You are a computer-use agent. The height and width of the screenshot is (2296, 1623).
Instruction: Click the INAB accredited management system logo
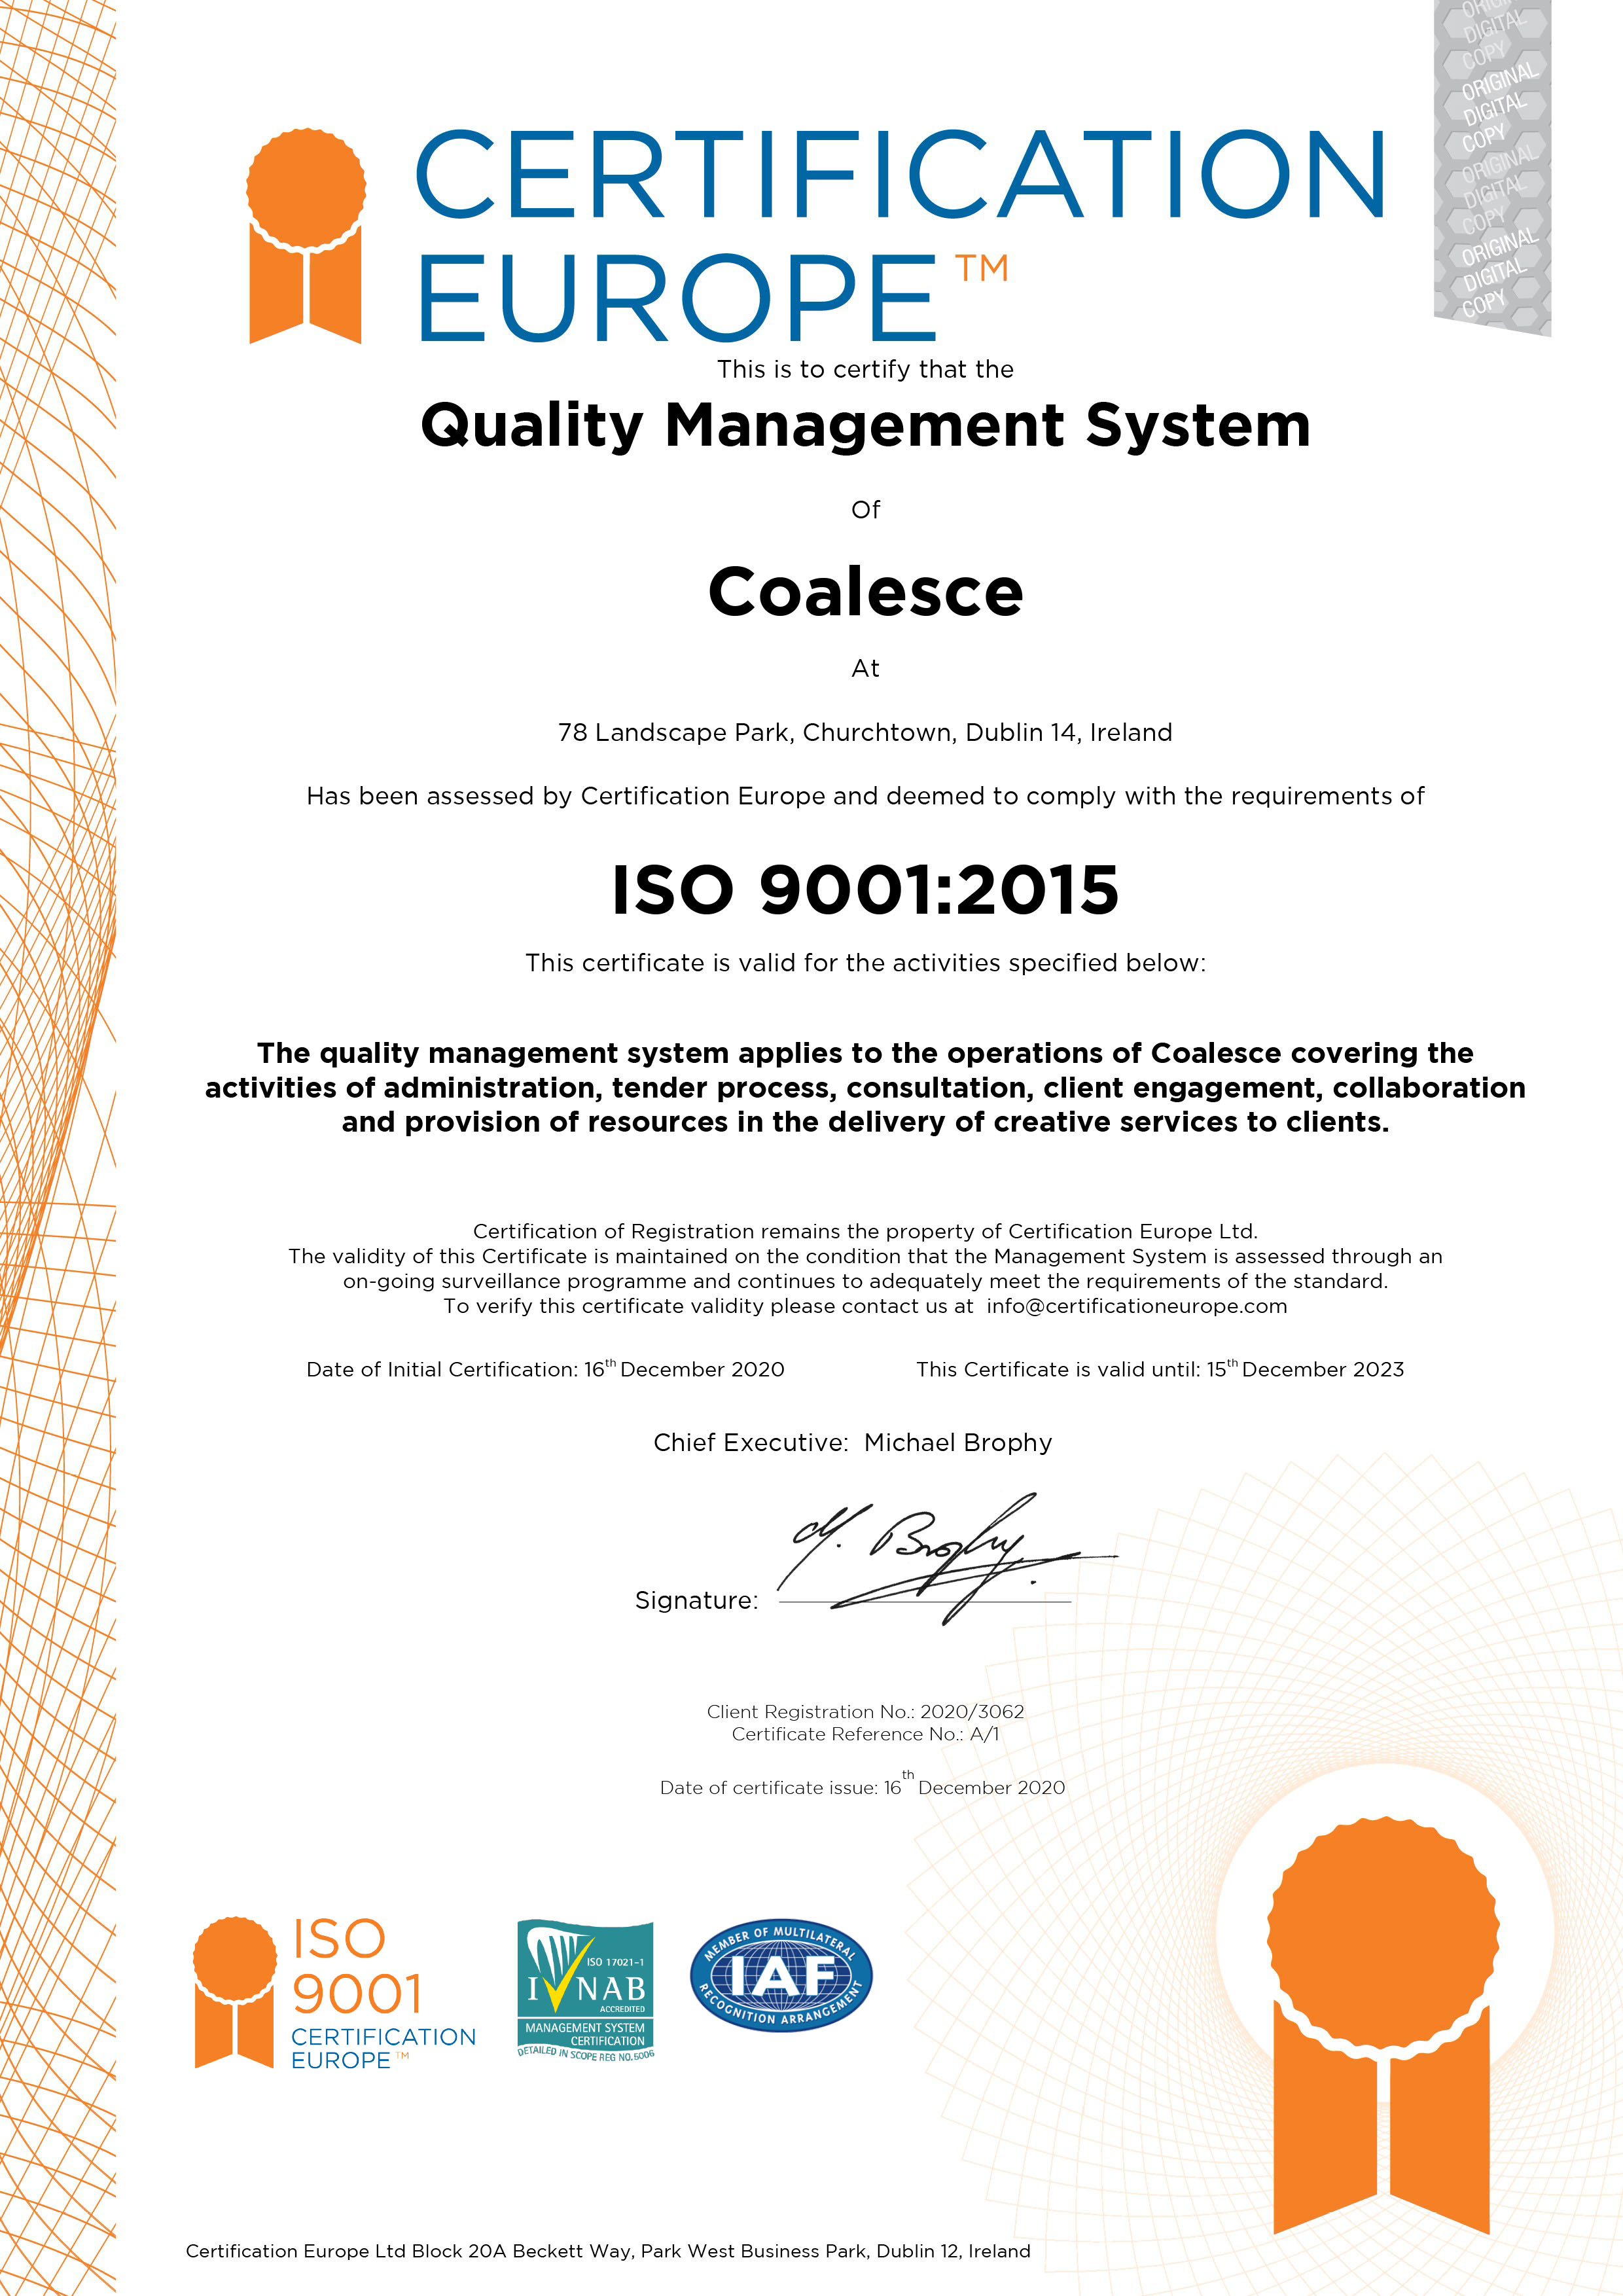click(x=586, y=1990)
